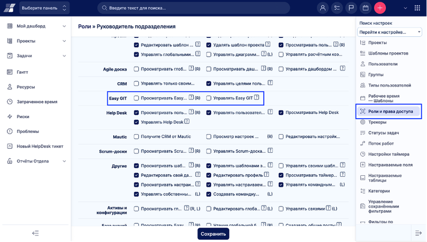Open Роли и права доступа settings

click(389, 111)
